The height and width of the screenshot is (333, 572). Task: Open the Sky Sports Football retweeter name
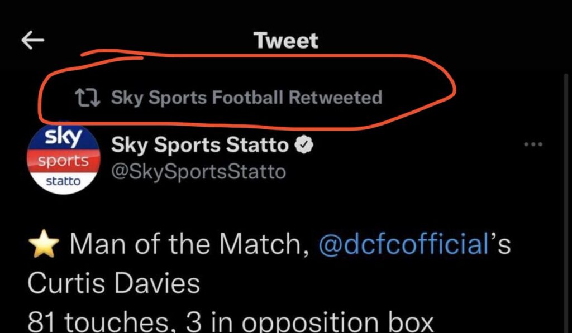tap(197, 98)
